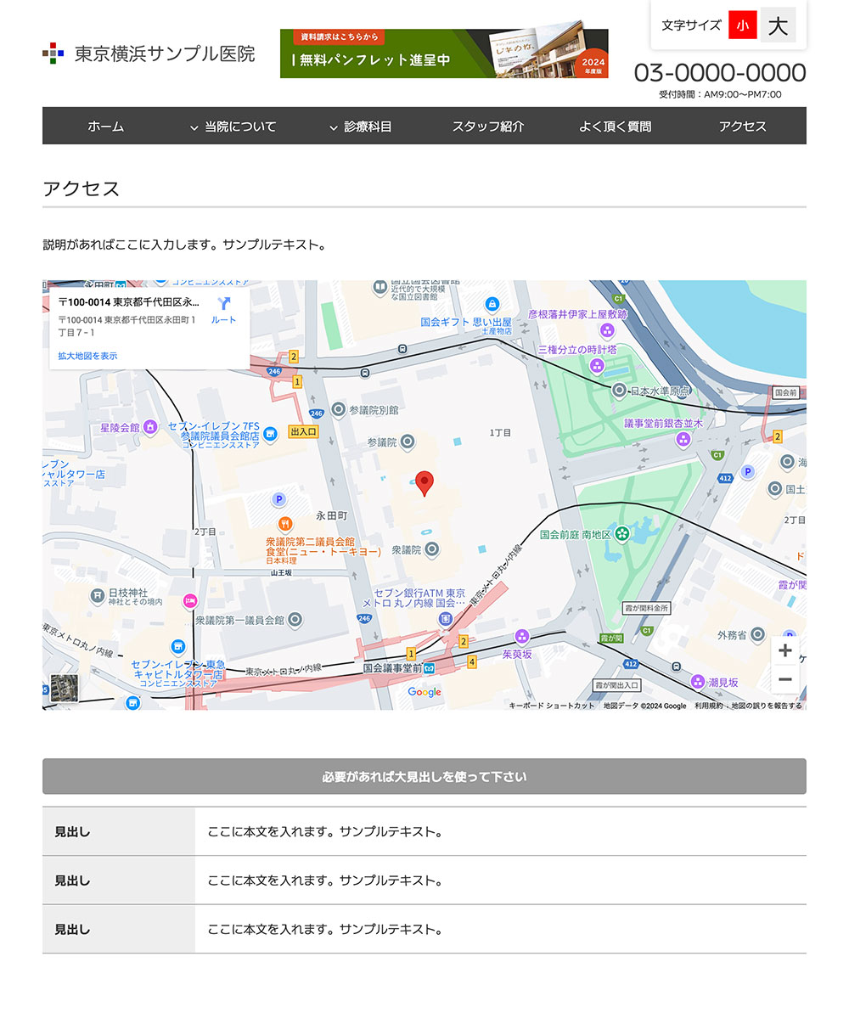
Task: Click the 必要があれば大見出しを使って下さい heading bar
Action: (x=424, y=776)
